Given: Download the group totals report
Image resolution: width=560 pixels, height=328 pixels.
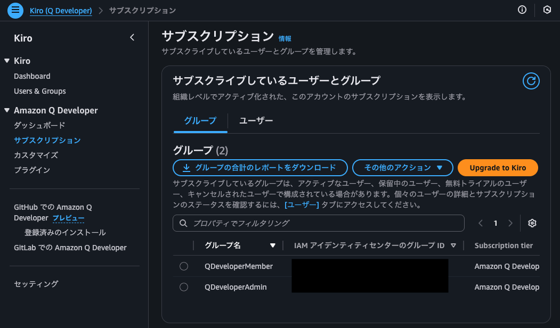Looking at the screenshot, I should pos(260,168).
